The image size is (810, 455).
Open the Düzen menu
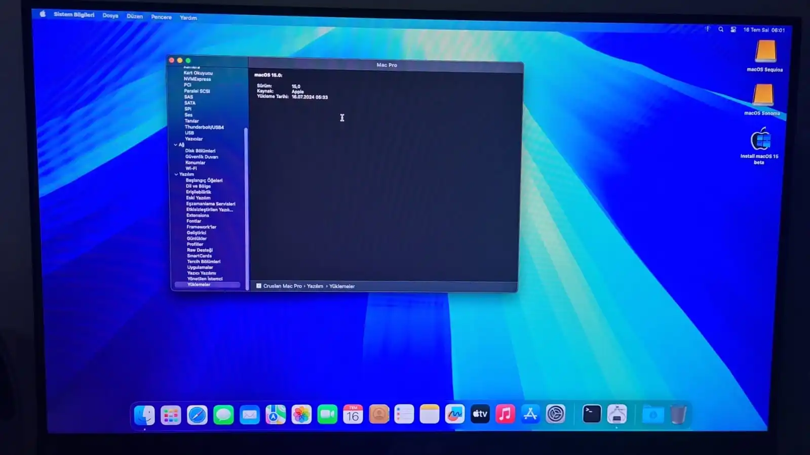pyautogui.click(x=135, y=16)
